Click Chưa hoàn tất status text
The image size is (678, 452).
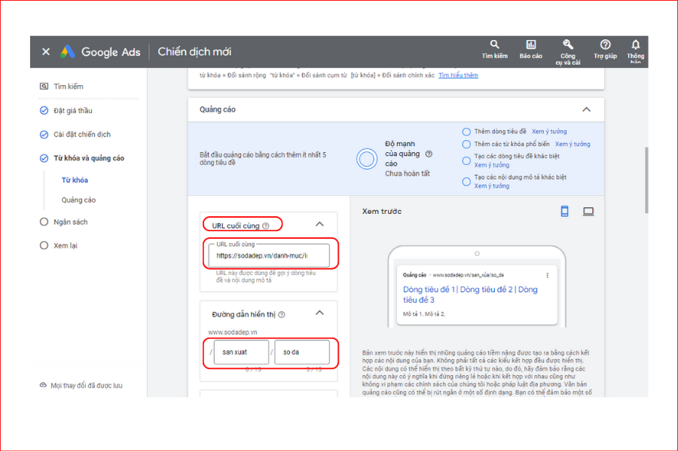(408, 173)
